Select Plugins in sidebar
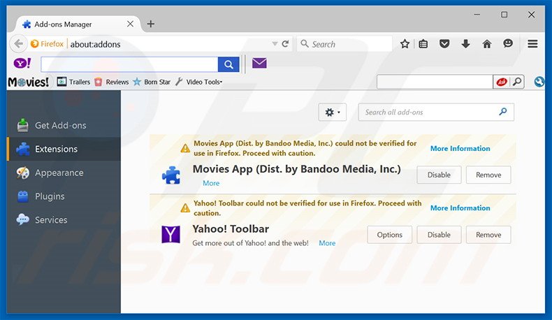Screen dimensions: 552x320 coord(64,196)
